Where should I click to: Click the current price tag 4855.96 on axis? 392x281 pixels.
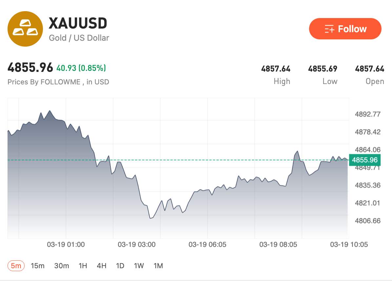point(365,160)
